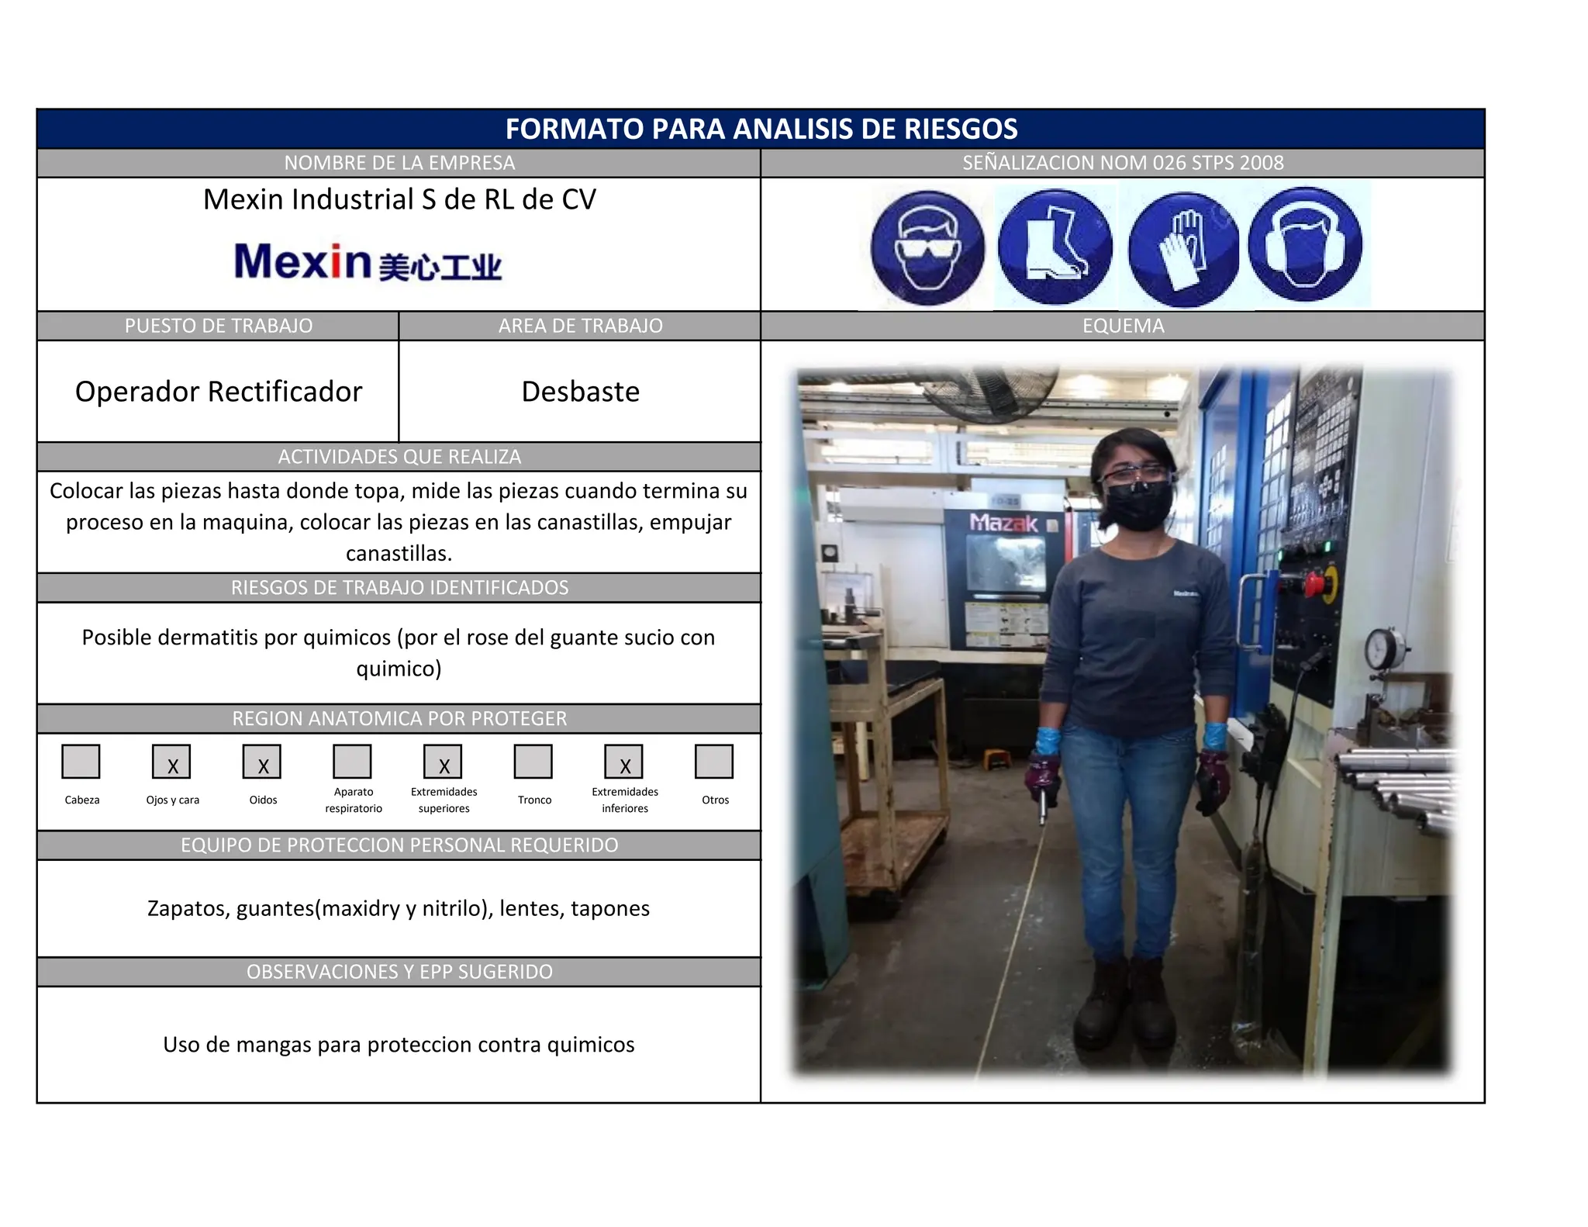This screenshot has height=1227, width=1588.
Task: Click the protective gloves sign icon
Action: coord(1183,249)
